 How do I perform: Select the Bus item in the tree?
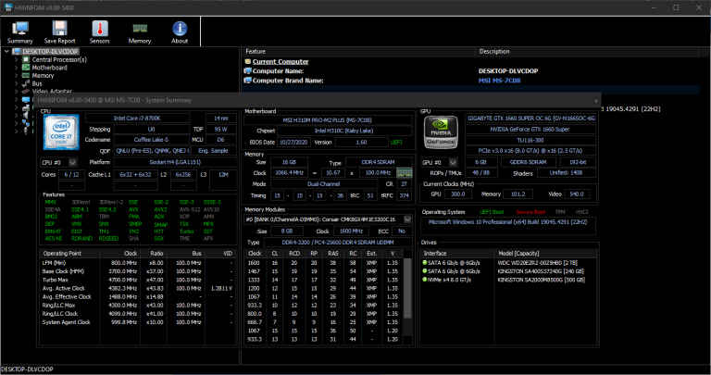coord(37,83)
